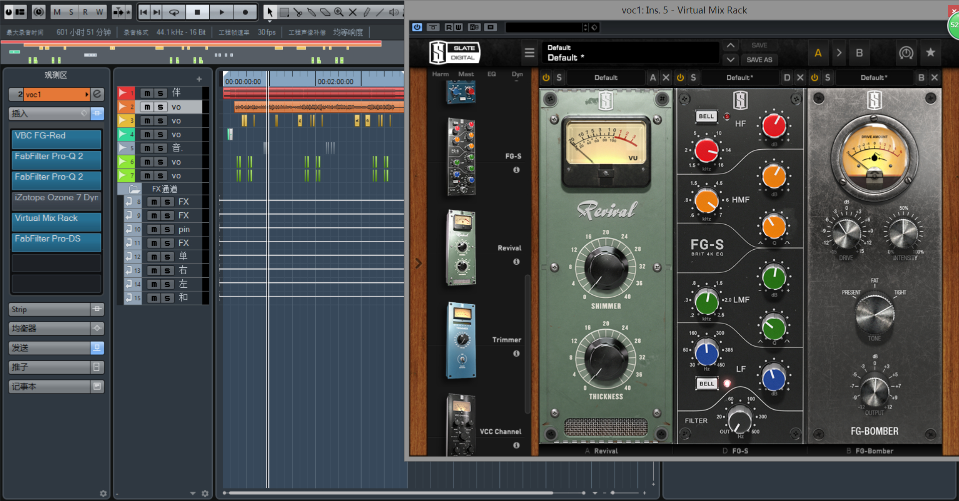Viewport: 959px width, 501px height.
Task: Toggle FG-S module power button
Action: click(680, 77)
